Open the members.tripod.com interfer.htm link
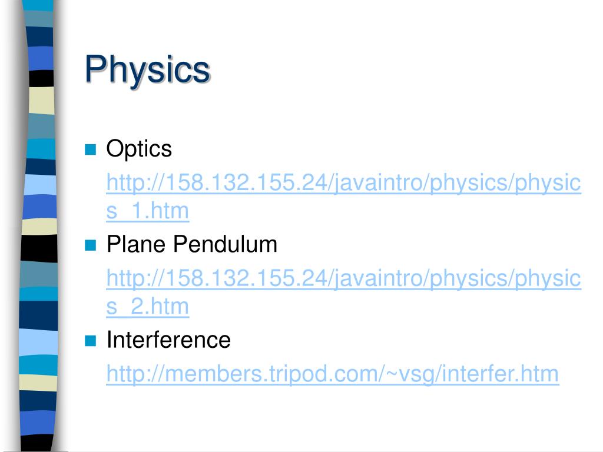 332,374
